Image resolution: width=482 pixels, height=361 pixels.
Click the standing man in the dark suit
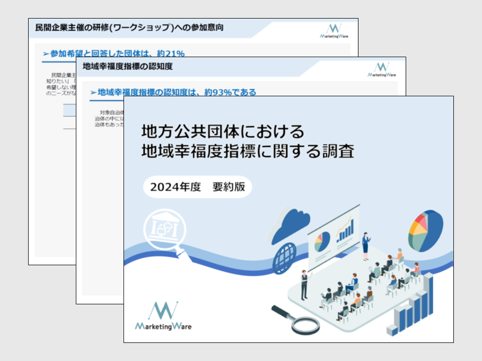click(x=304, y=284)
